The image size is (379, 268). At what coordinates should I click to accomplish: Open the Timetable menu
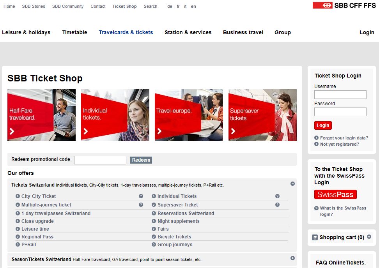75,32
